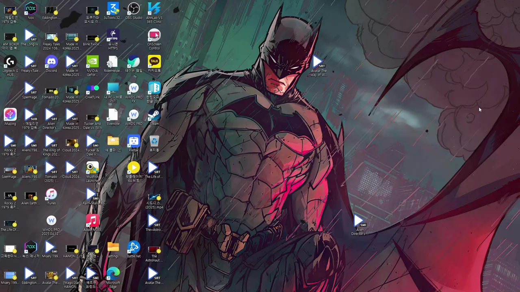Select the 휴지통 recycle bin
Screen dimensions: 520x292
(x=154, y=141)
